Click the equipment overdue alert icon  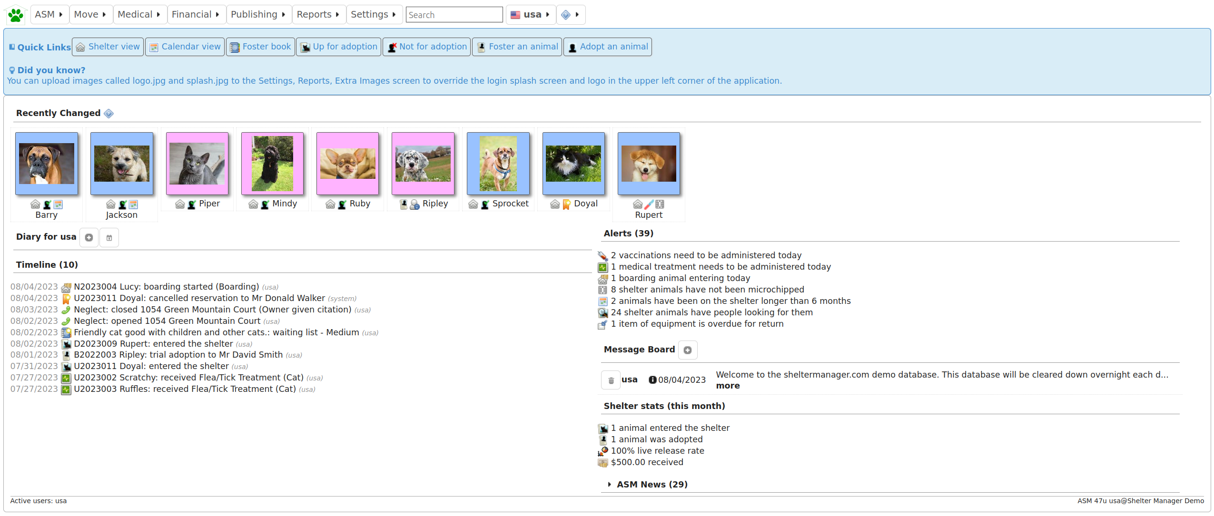click(x=603, y=324)
